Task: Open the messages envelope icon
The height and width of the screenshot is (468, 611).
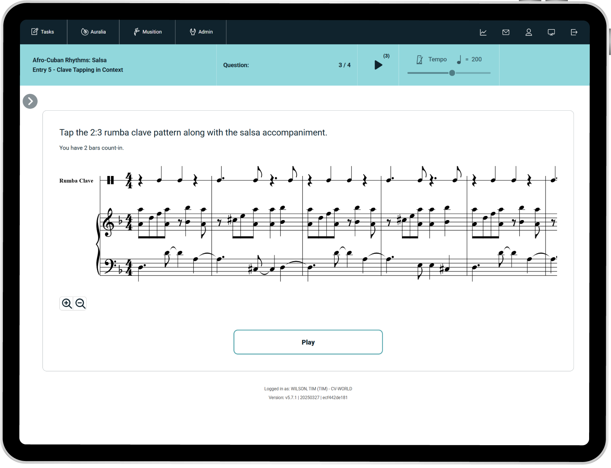Action: click(506, 32)
